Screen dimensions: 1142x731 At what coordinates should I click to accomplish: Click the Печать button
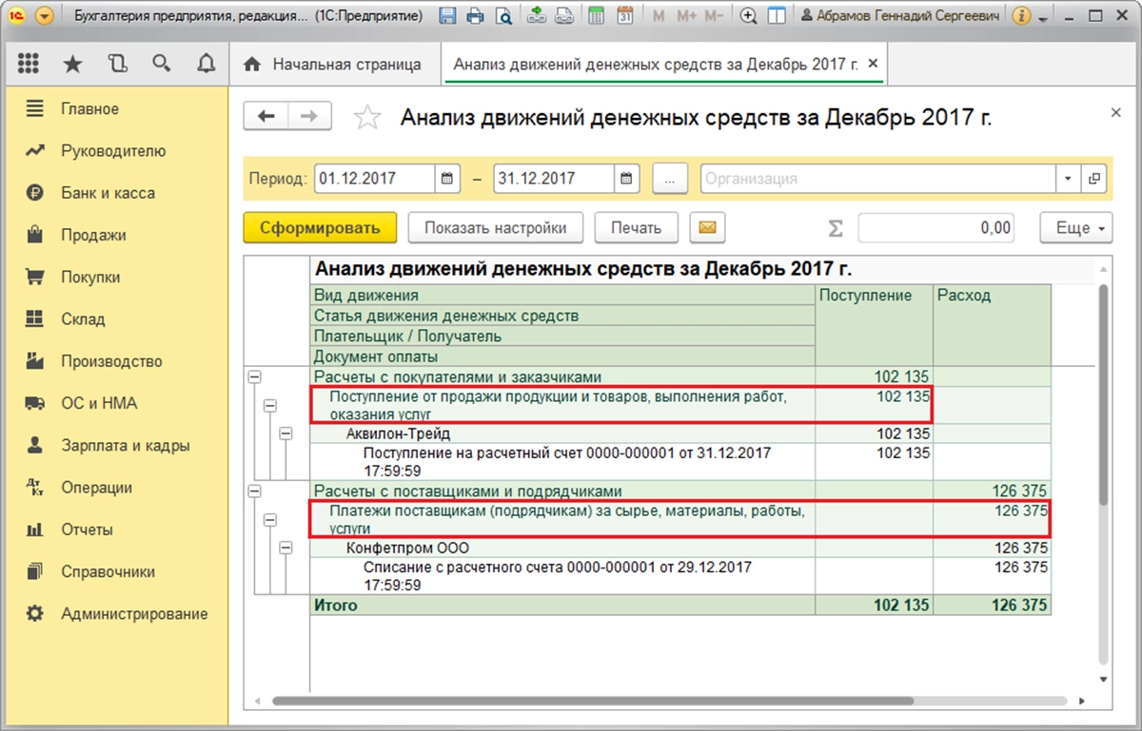click(x=636, y=228)
